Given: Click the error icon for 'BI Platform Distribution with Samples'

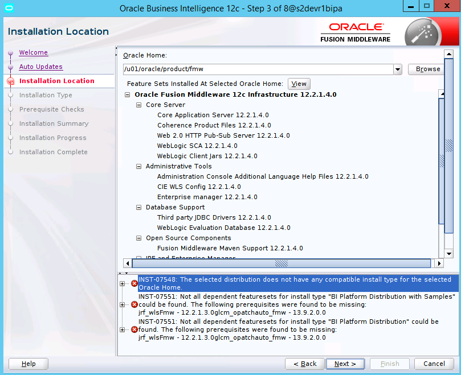Looking at the screenshot, I should pos(134,304).
